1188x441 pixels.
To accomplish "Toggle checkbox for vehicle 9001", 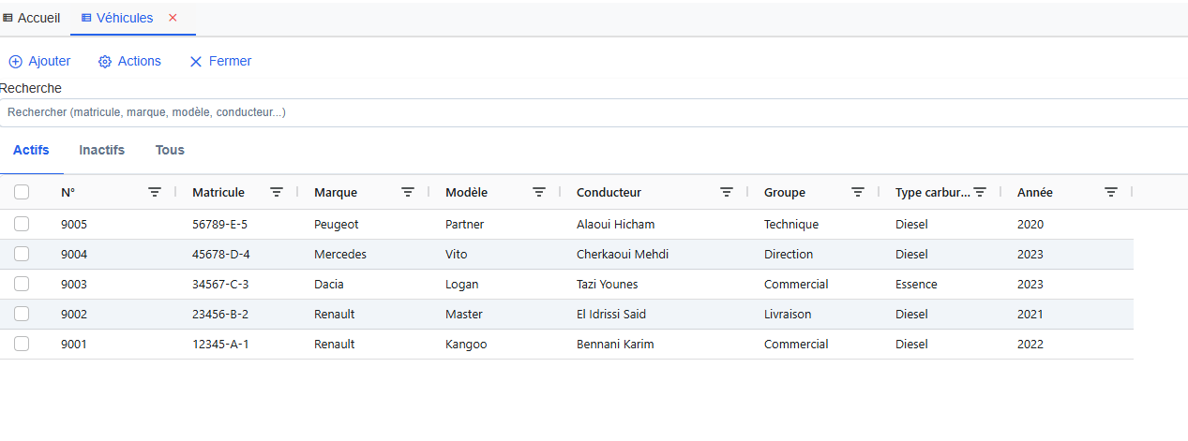I will pyautogui.click(x=22, y=344).
